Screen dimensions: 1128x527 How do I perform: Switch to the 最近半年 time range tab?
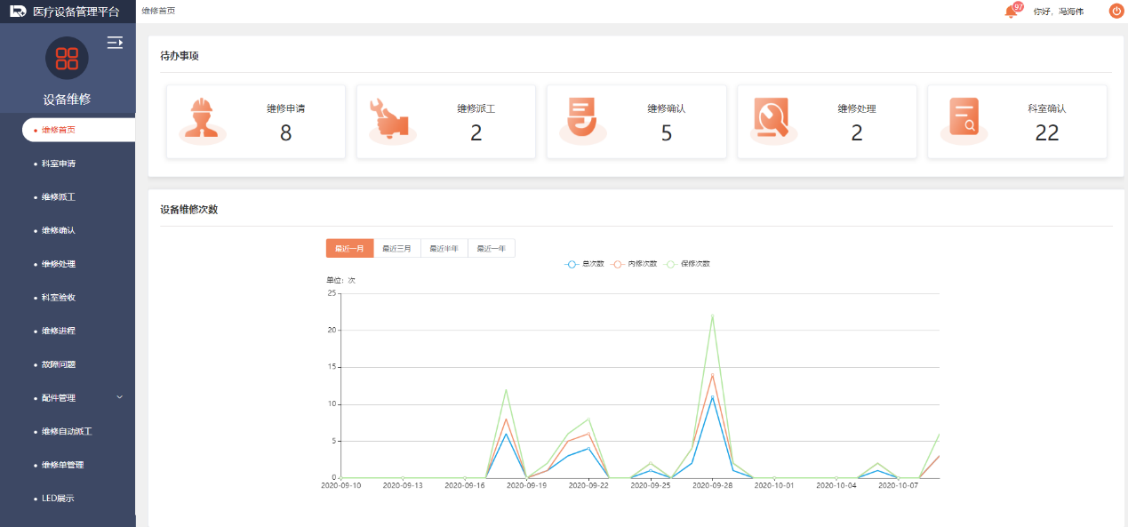(444, 249)
